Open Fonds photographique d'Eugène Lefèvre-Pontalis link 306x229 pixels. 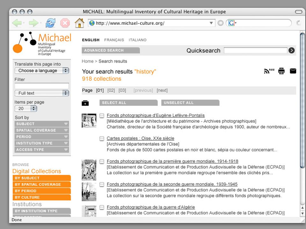156,115
